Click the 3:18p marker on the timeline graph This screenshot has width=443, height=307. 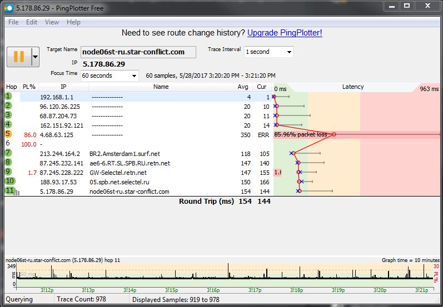pos(296,290)
